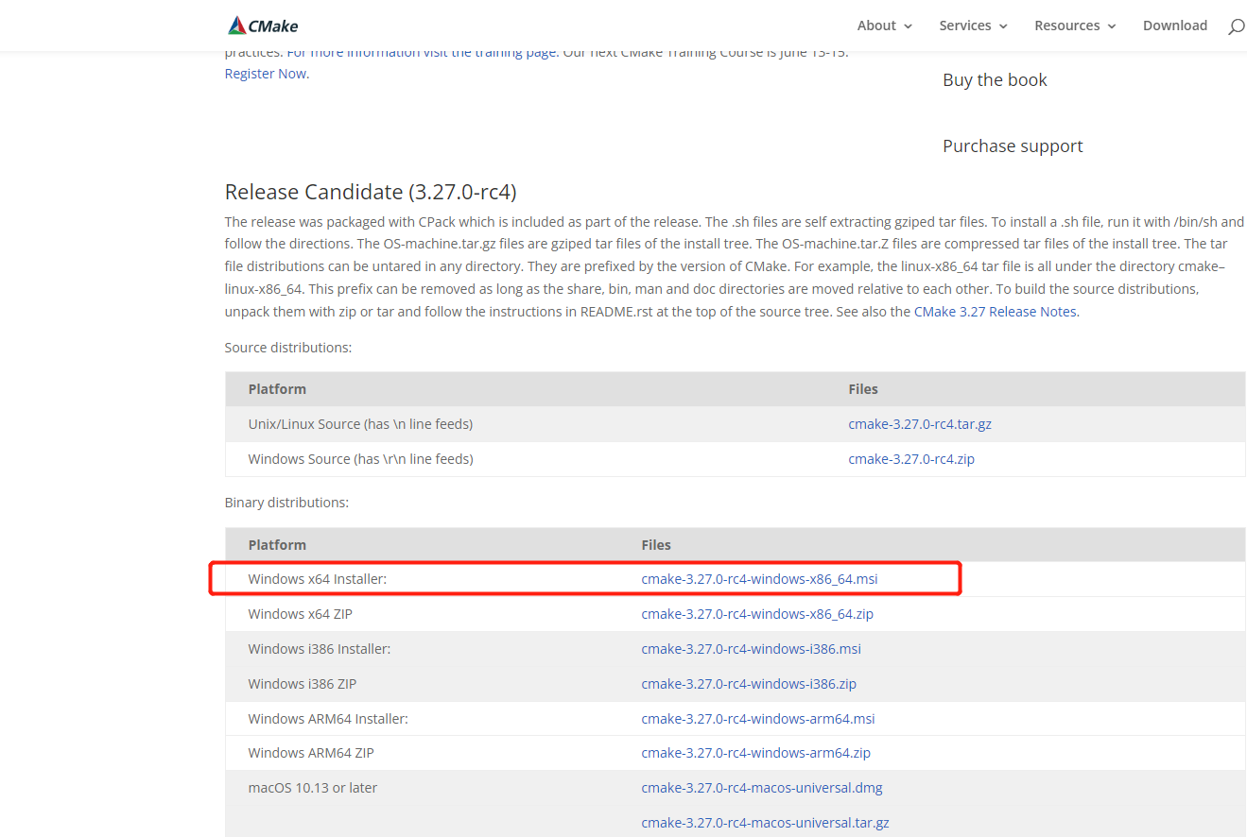Download cmake-3.27.0-rc4-windows-i386.zip
1247x837 pixels.
tap(749, 684)
